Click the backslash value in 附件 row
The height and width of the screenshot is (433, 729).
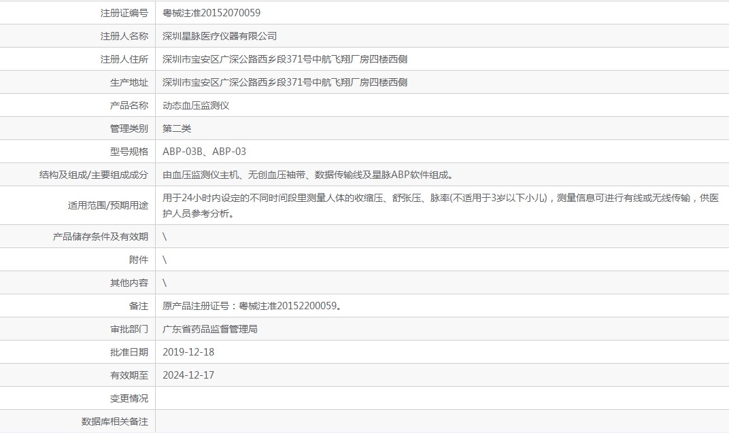click(x=165, y=260)
